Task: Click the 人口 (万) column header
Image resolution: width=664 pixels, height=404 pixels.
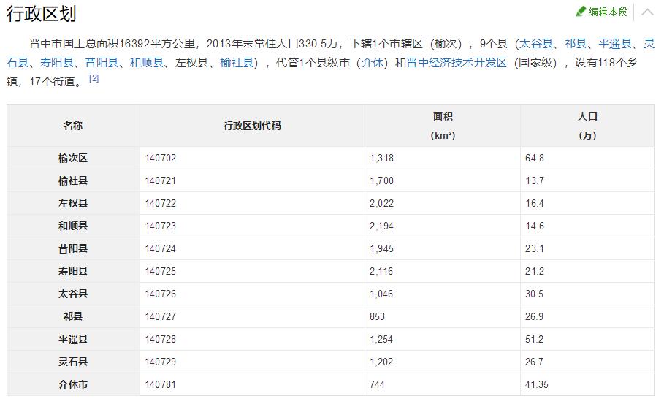Action: click(x=587, y=126)
